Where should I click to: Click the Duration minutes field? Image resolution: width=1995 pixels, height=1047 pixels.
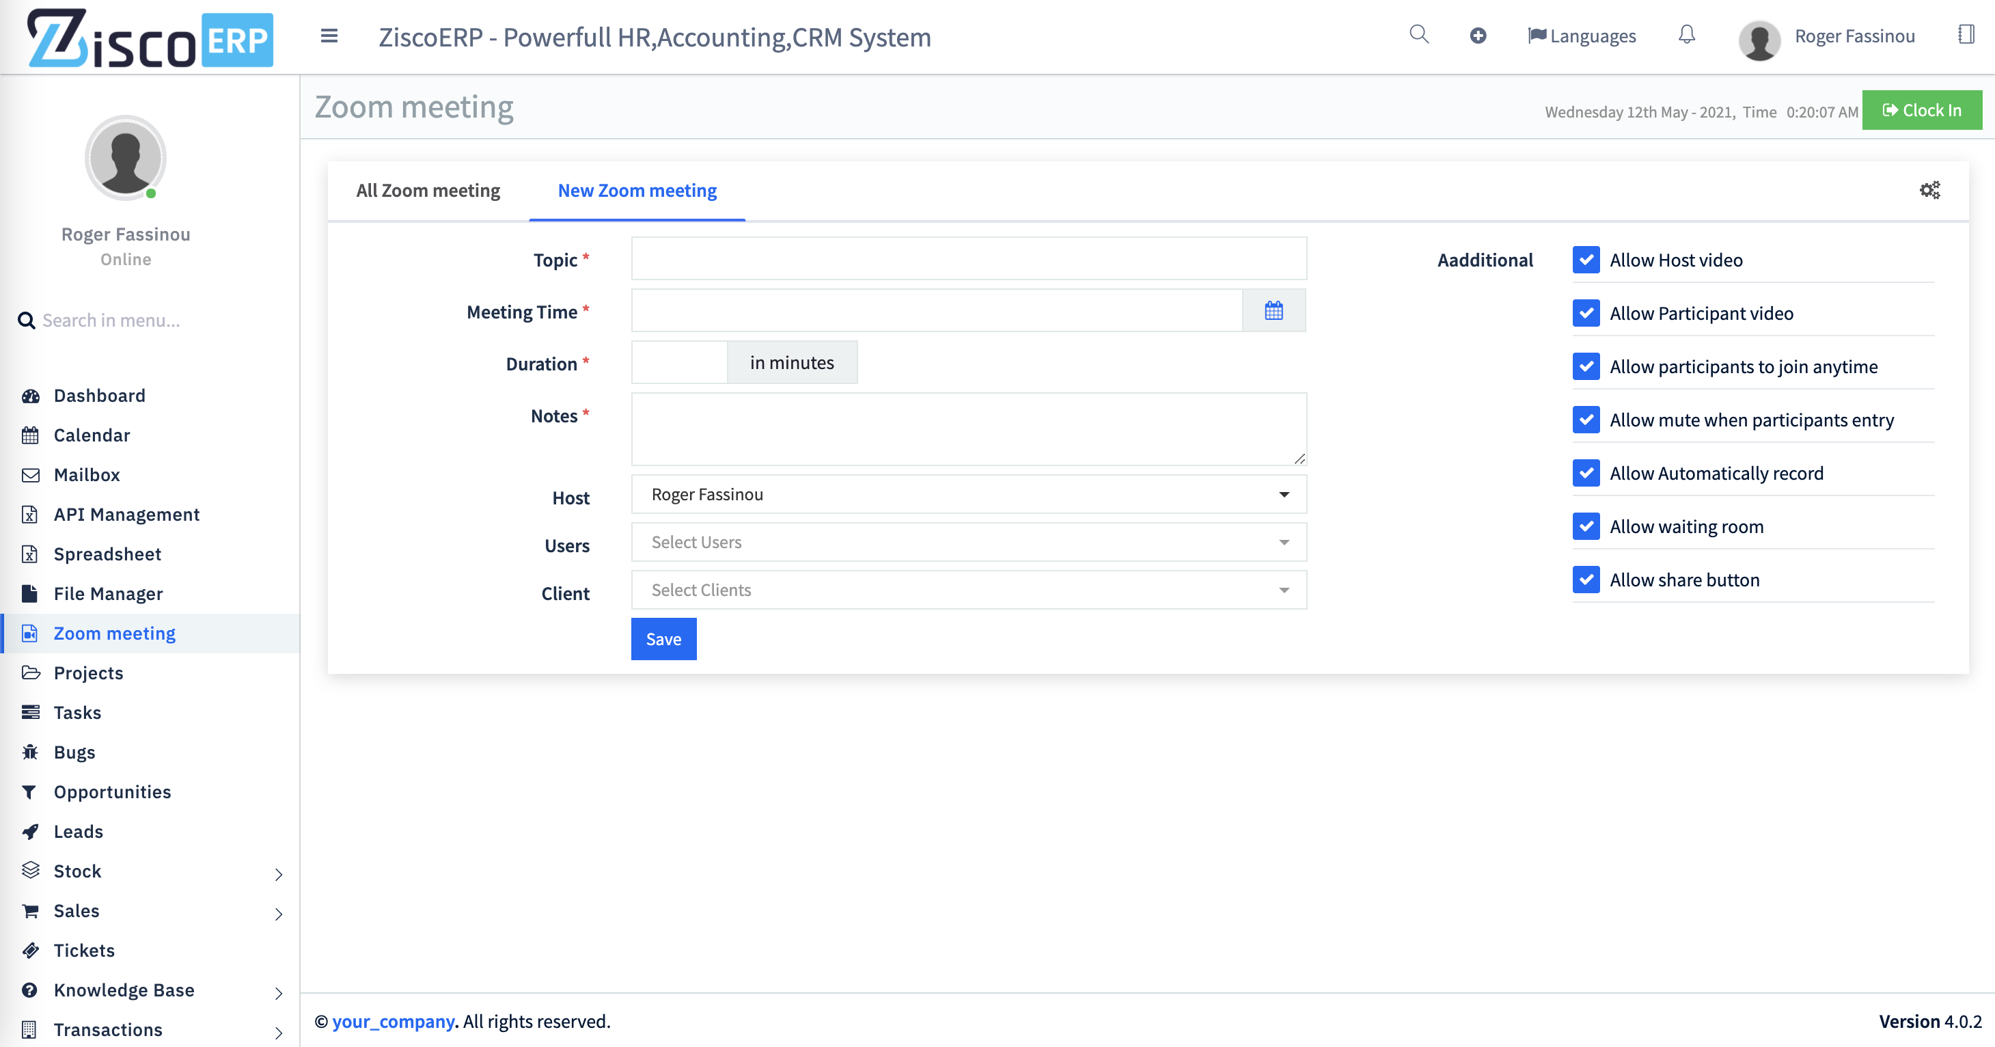[x=679, y=362]
